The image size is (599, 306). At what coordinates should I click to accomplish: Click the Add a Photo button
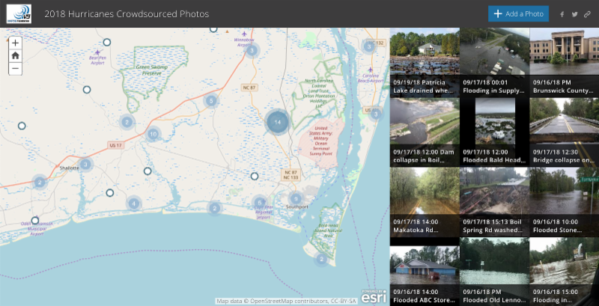click(x=518, y=13)
